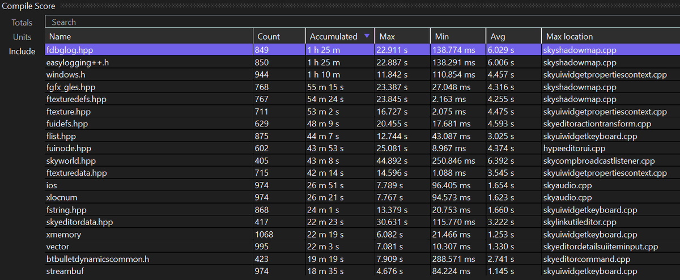Click the Accumulated value 1 h 10 m

click(x=324, y=75)
